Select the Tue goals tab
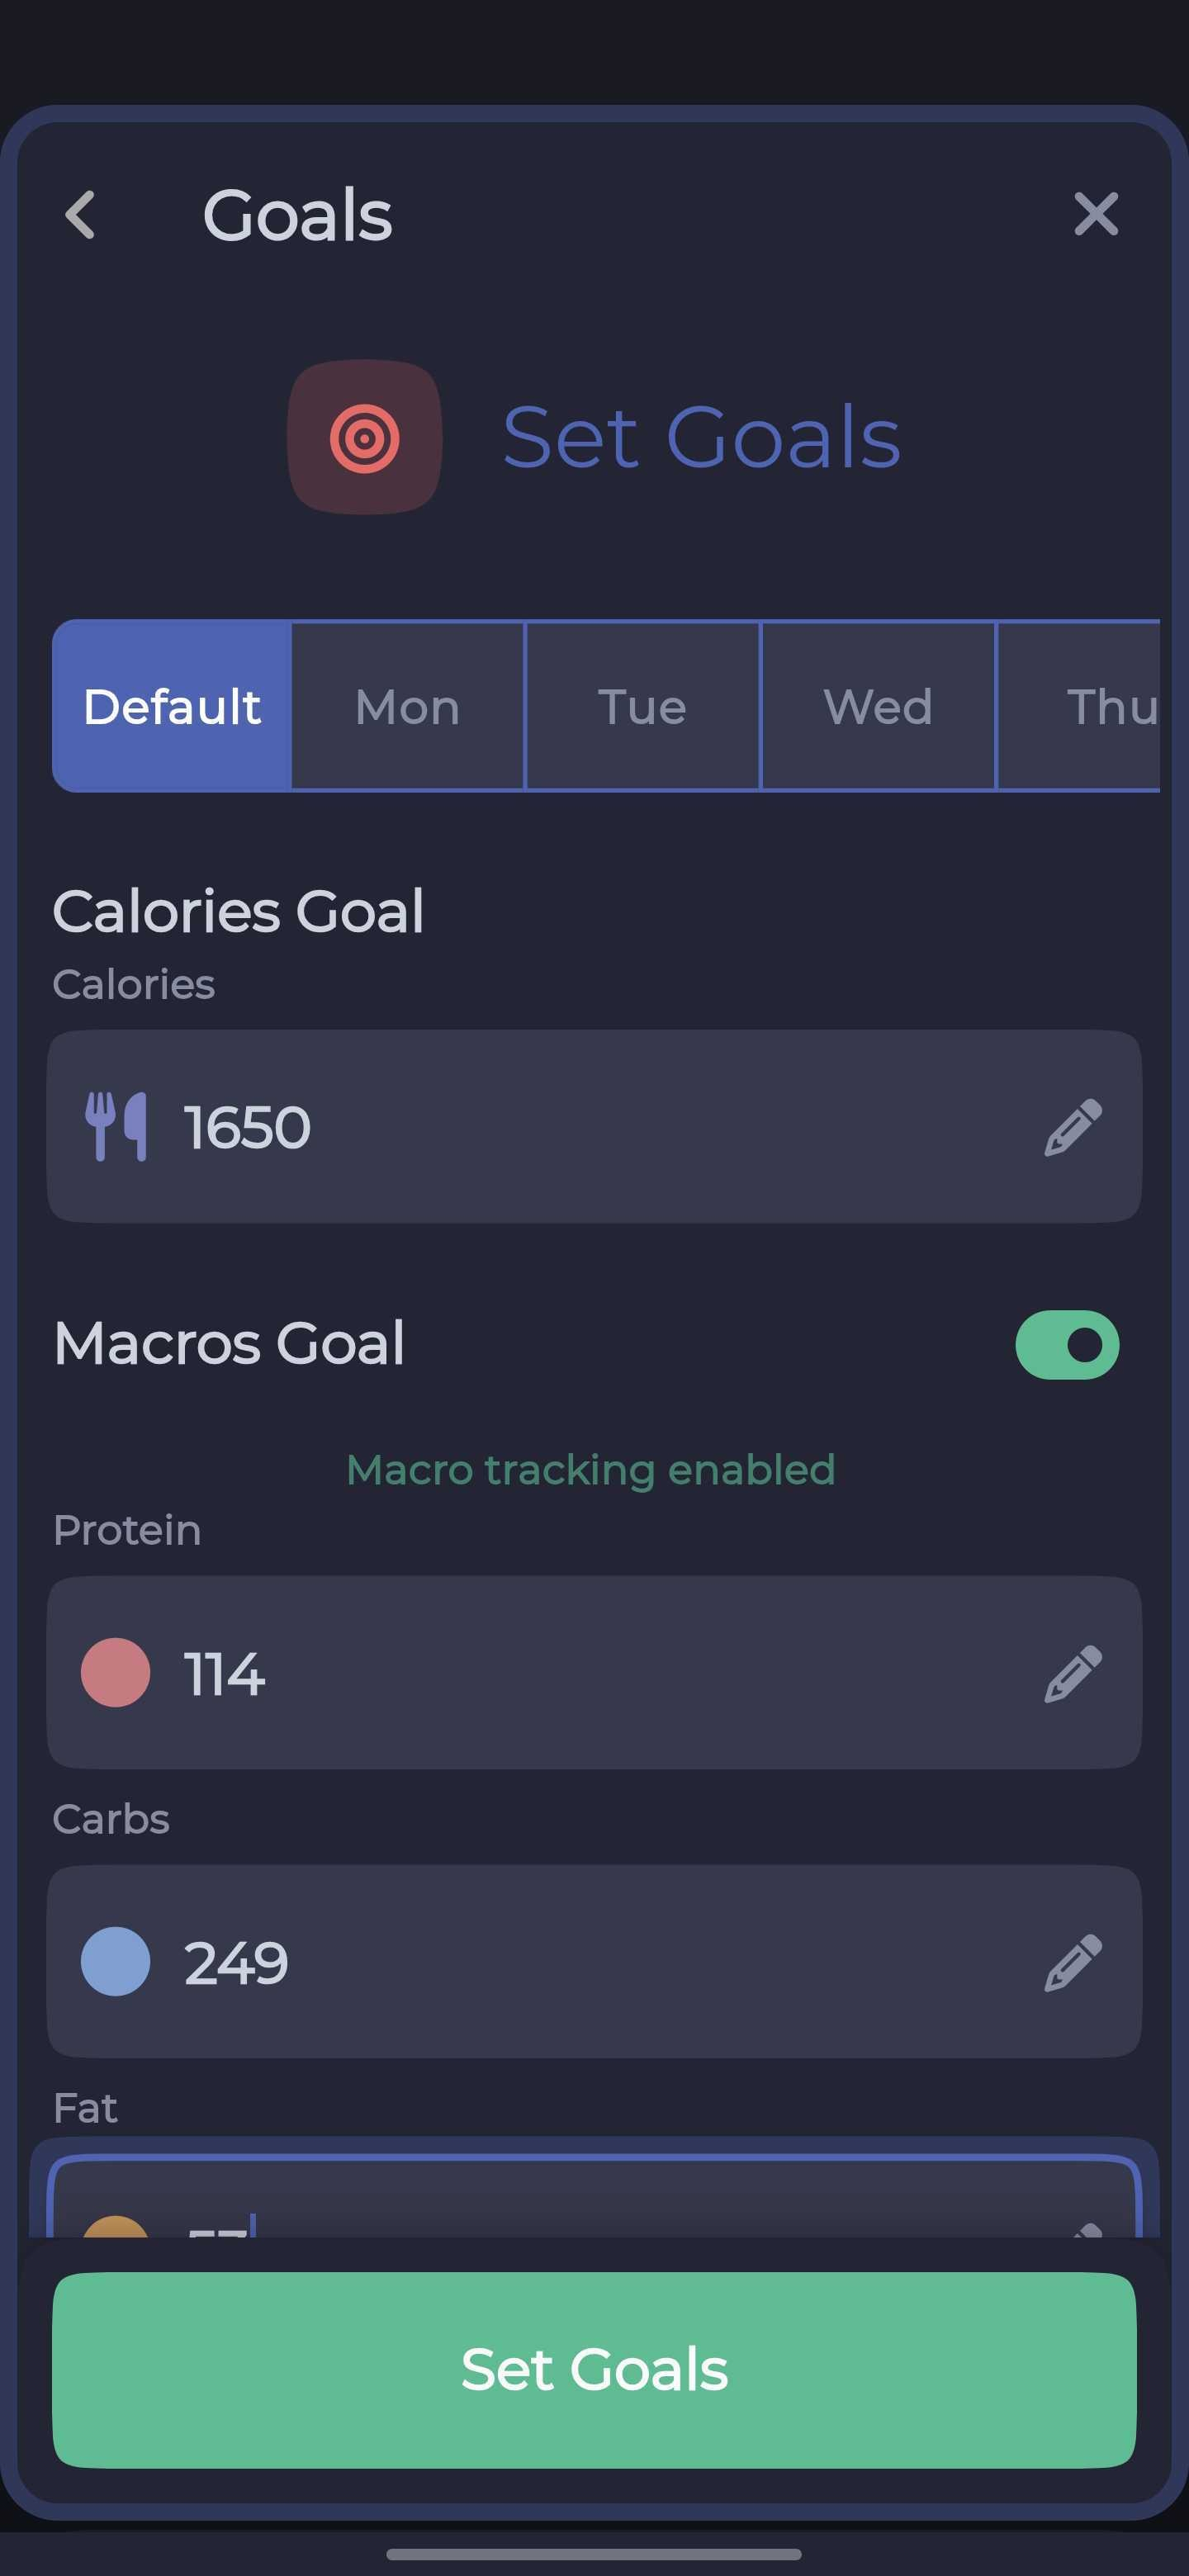Screen dimensions: 1189x2576 click(642, 705)
